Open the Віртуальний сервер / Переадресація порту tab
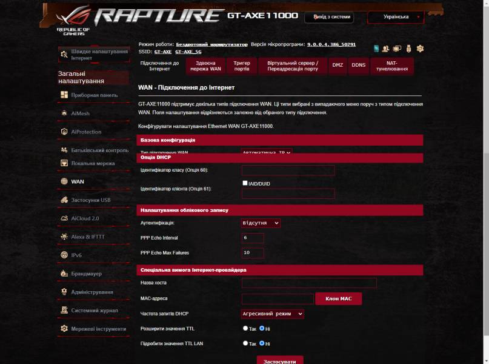Screen dimensions: 489x364 (293, 66)
